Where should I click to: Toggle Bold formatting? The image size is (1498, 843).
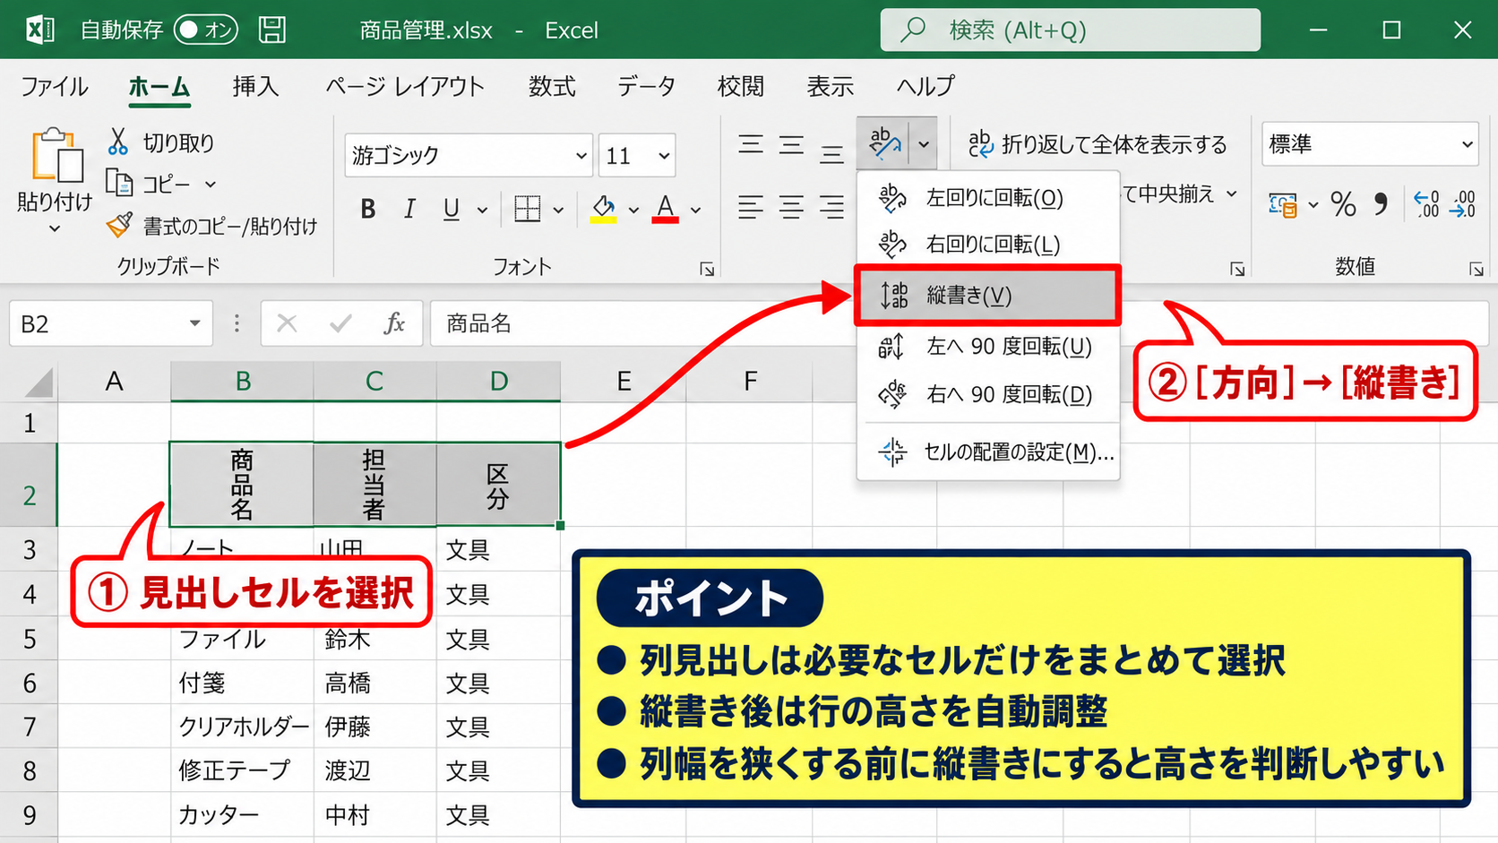(x=367, y=210)
